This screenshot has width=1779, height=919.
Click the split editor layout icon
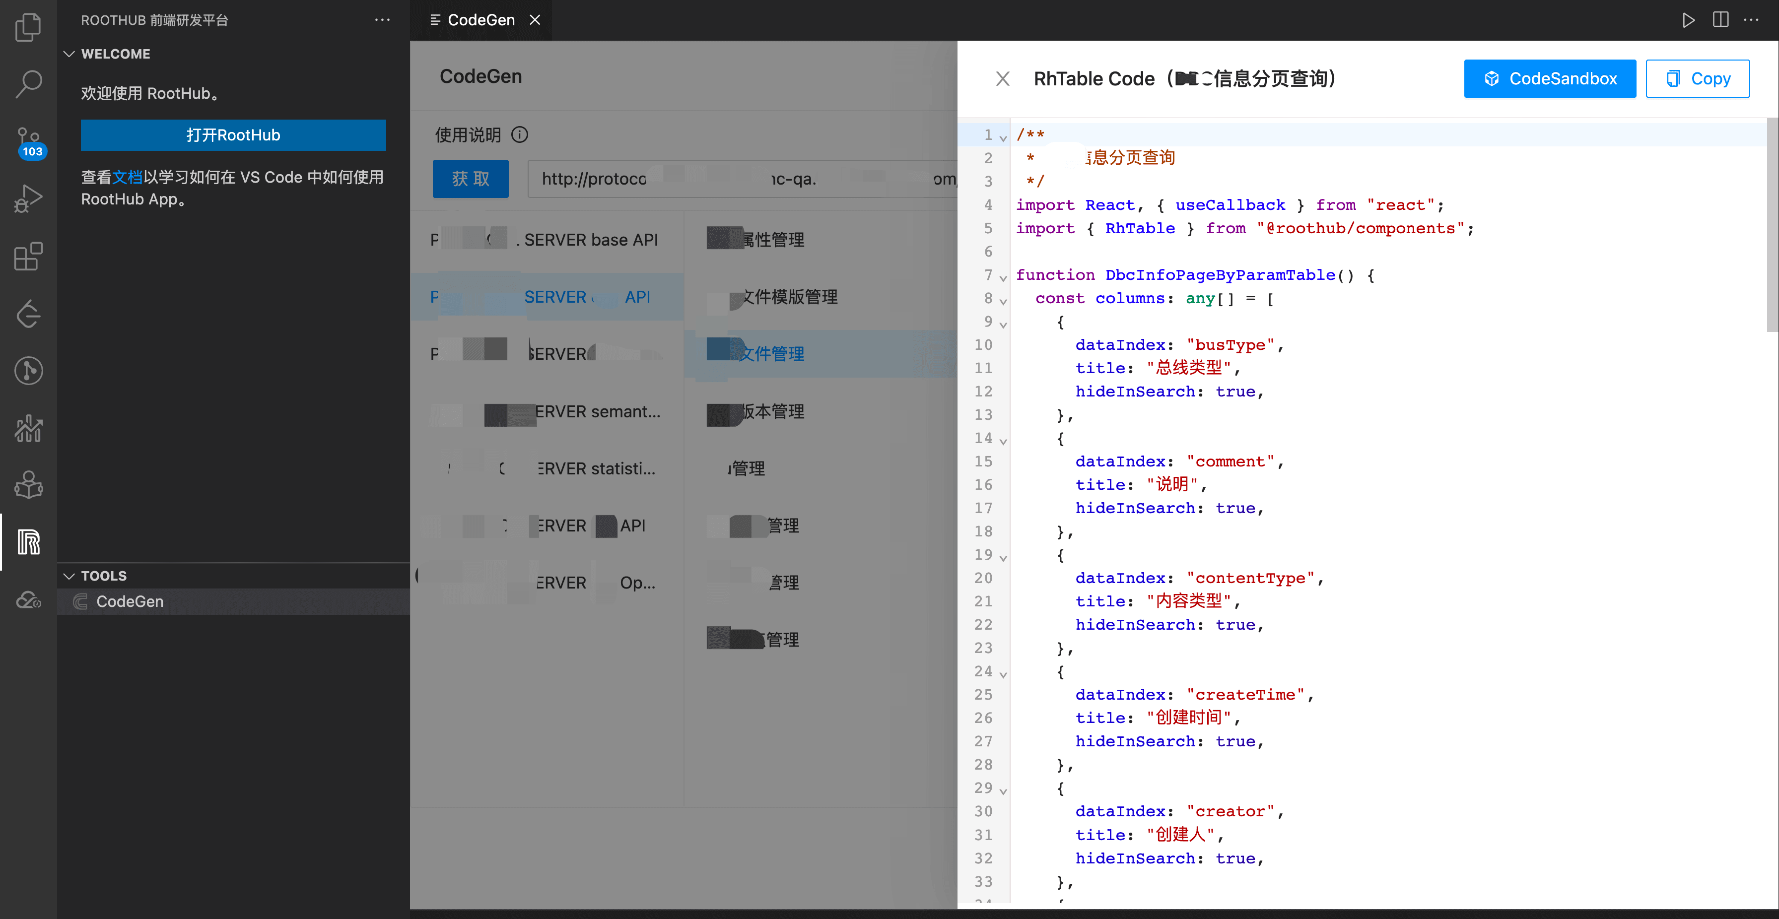(x=1720, y=20)
